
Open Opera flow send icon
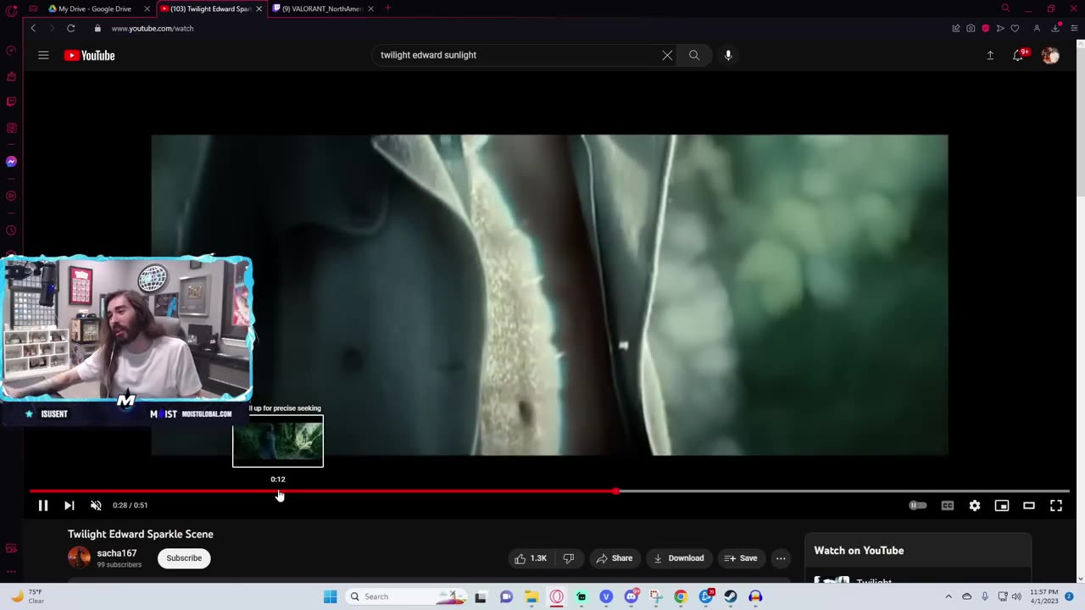1000,29
